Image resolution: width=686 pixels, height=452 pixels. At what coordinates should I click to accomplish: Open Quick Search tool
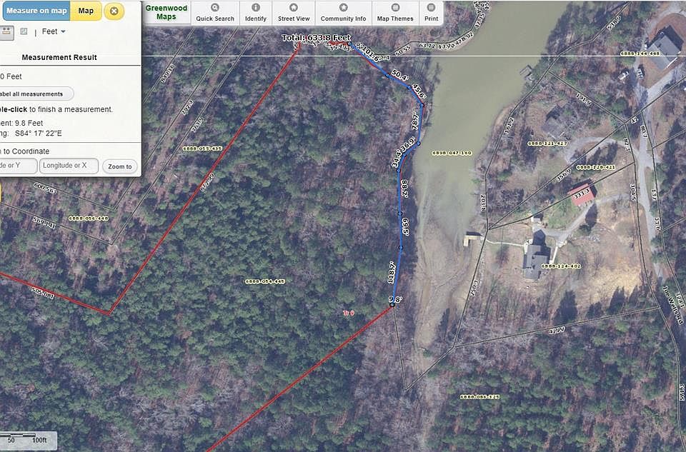(x=215, y=13)
